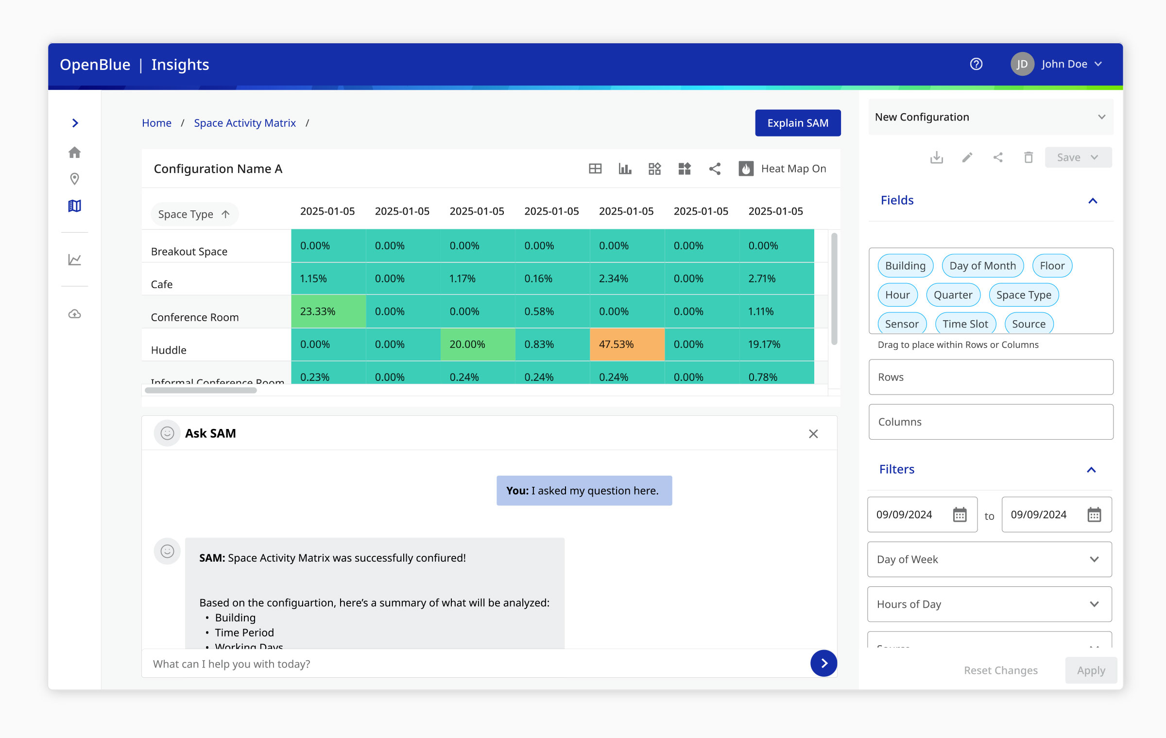Image resolution: width=1166 pixels, height=738 pixels.
Task: Click Huddle 20.00% green heat cell
Action: click(478, 344)
